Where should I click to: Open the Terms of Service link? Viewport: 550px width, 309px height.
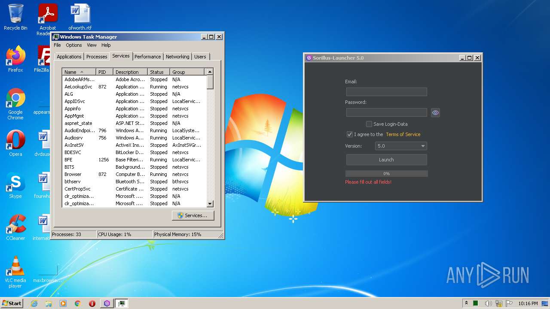pyautogui.click(x=403, y=134)
